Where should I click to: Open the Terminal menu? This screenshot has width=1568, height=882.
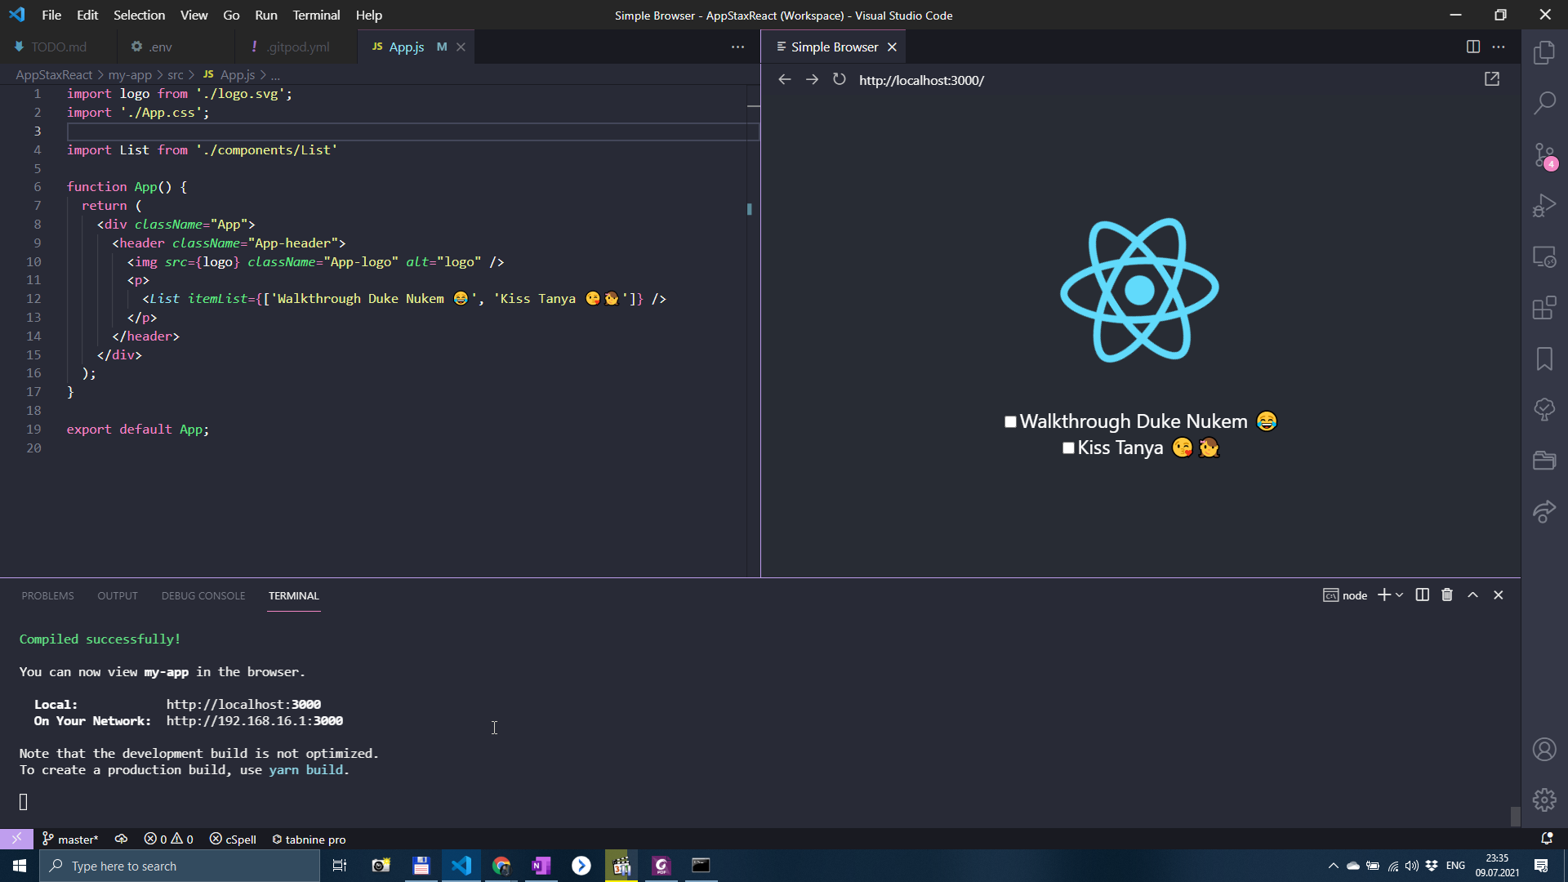pos(316,15)
